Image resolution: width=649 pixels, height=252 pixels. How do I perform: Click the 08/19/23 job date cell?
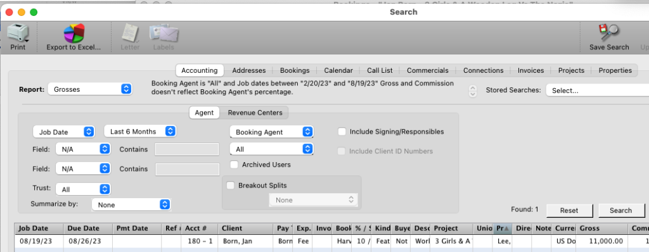(39, 241)
